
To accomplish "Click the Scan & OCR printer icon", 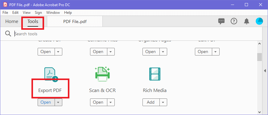I will point(102,74).
